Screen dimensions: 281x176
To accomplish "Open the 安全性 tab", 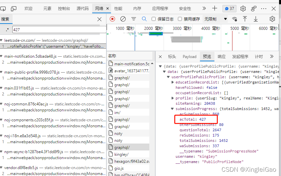I will [x=185, y=9].
